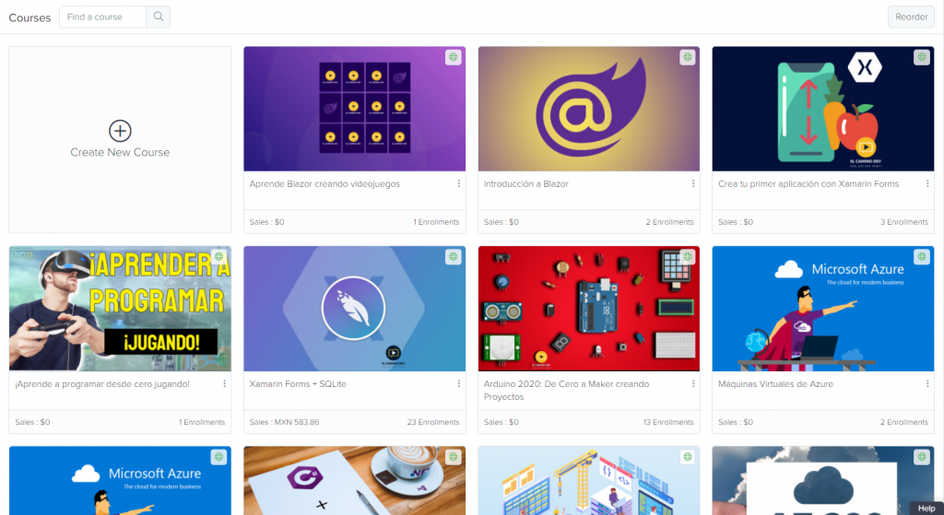Click globe icon on Xamarin Forms + SQLite card
Screen dimensions: 944x515
[453, 257]
